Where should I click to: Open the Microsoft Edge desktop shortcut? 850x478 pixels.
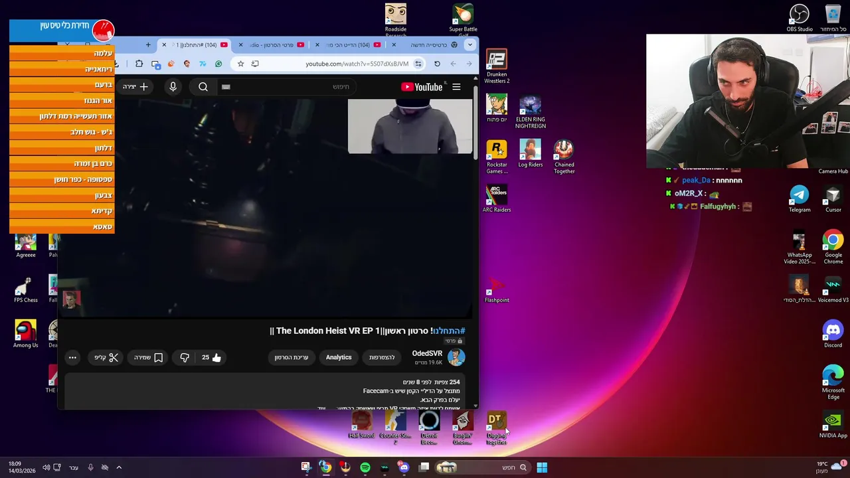(x=833, y=382)
